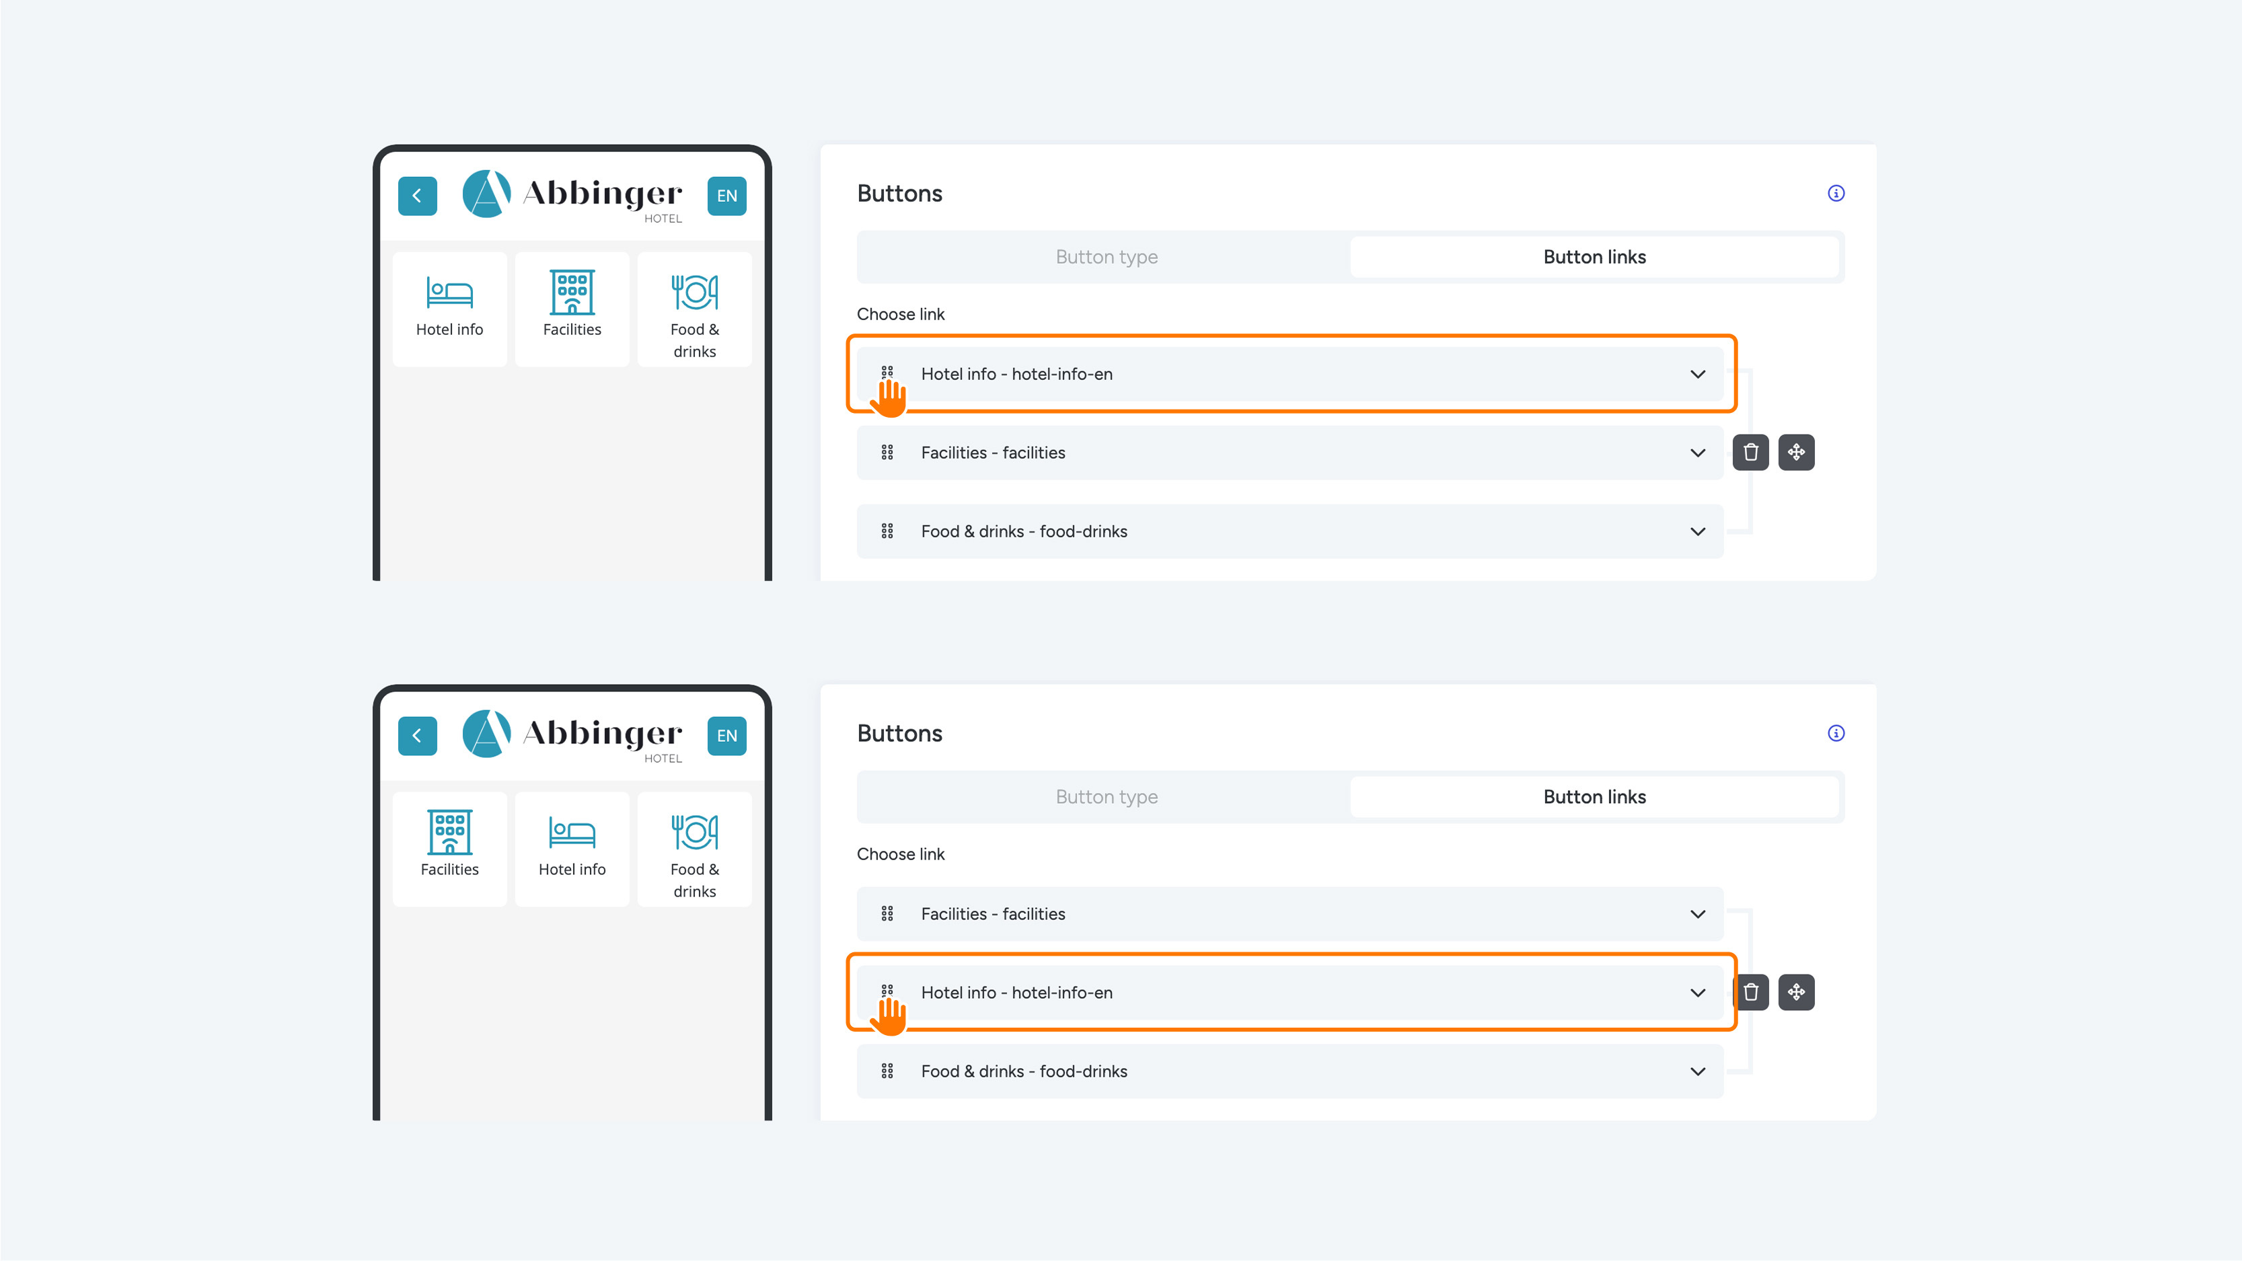Click trash delete icon in bottom panel
2242x1261 pixels.
tap(1751, 992)
